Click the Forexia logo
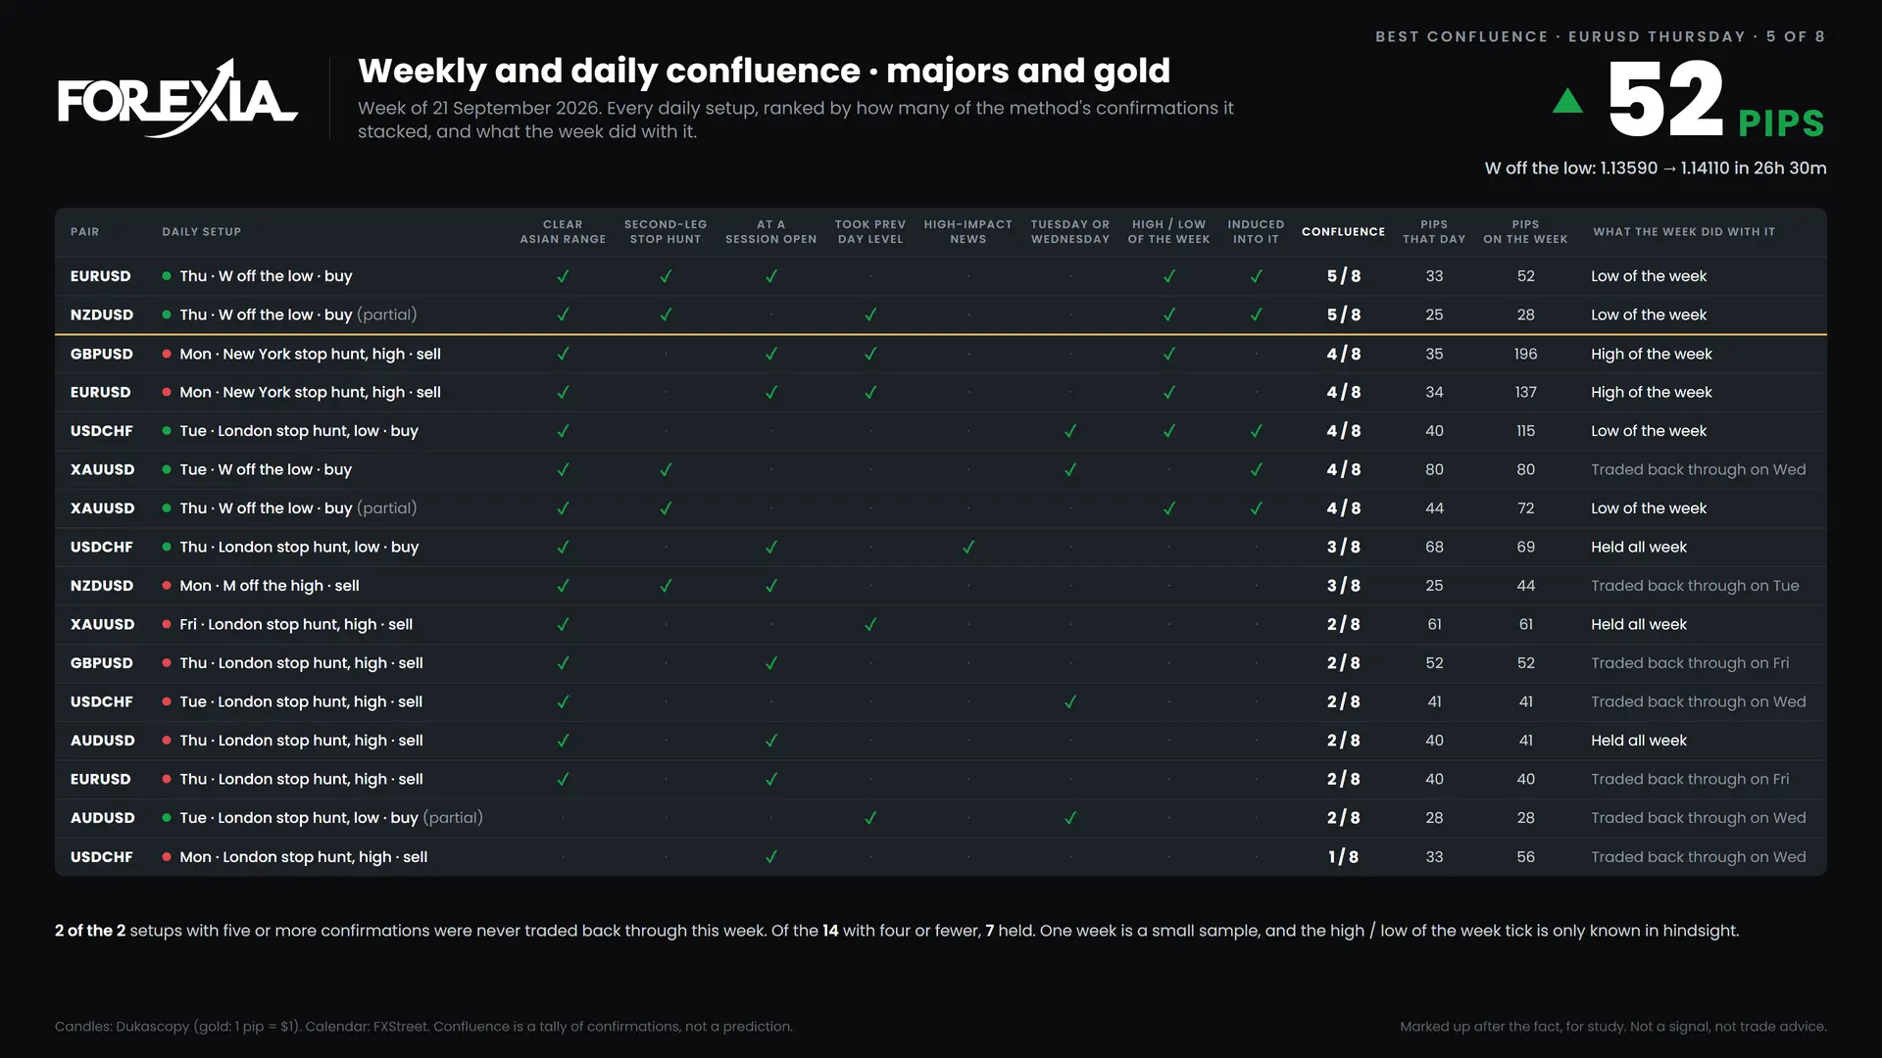This screenshot has width=1882, height=1058. click(x=177, y=98)
